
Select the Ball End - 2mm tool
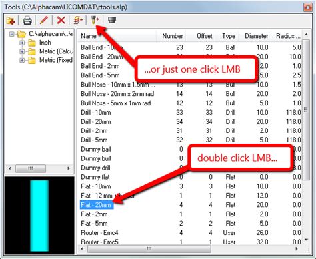[x=100, y=66]
